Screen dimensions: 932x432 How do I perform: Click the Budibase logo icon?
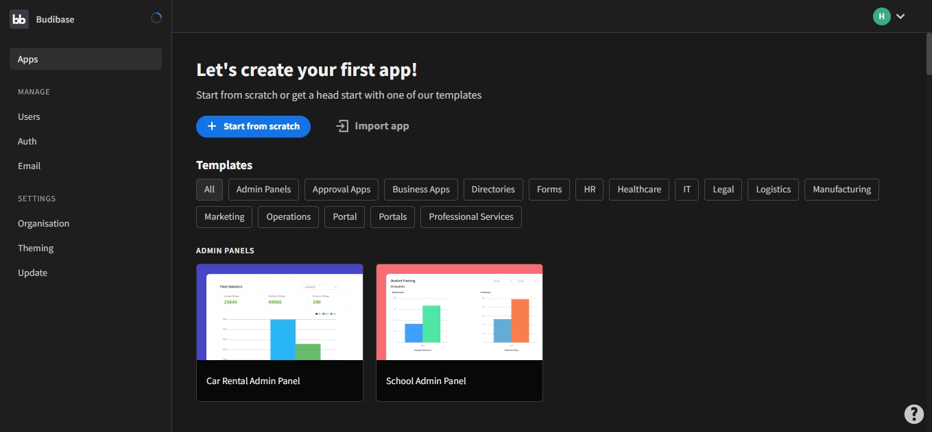click(19, 19)
